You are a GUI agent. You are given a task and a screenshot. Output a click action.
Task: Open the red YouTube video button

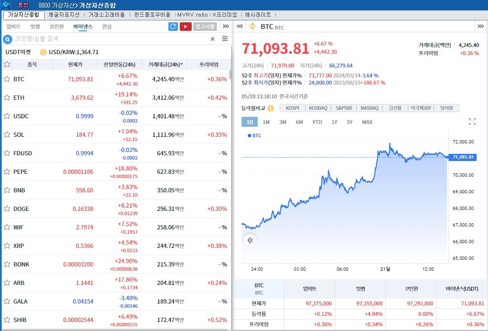point(185,27)
